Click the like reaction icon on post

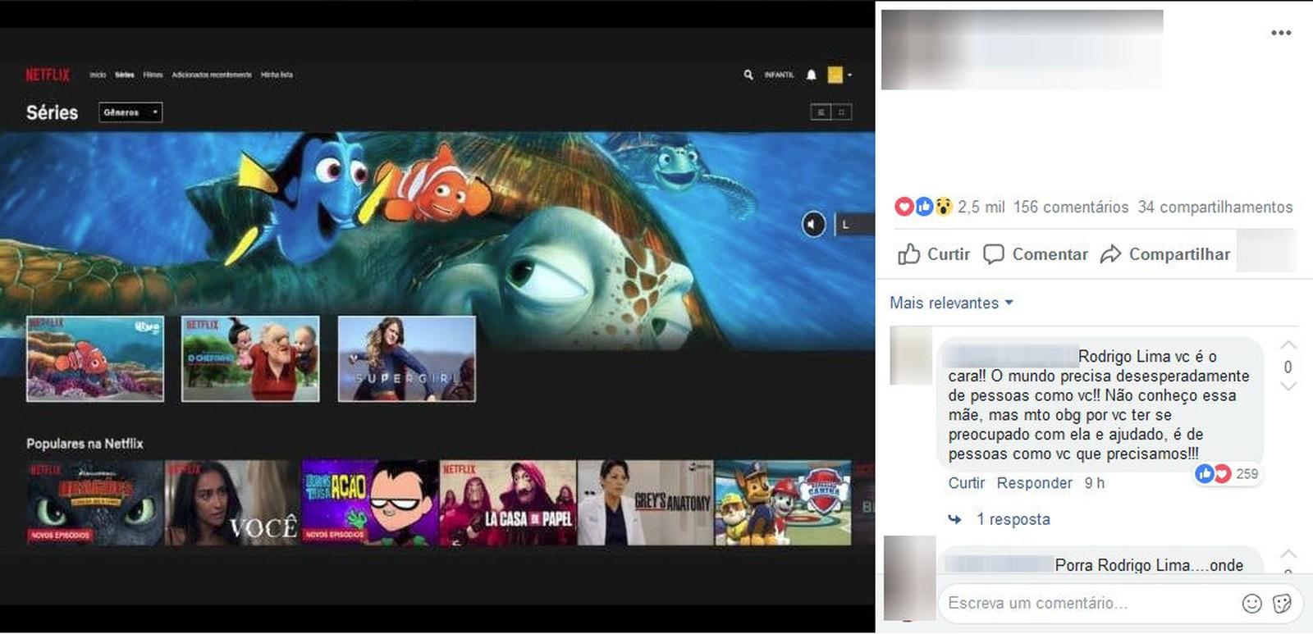tap(924, 207)
